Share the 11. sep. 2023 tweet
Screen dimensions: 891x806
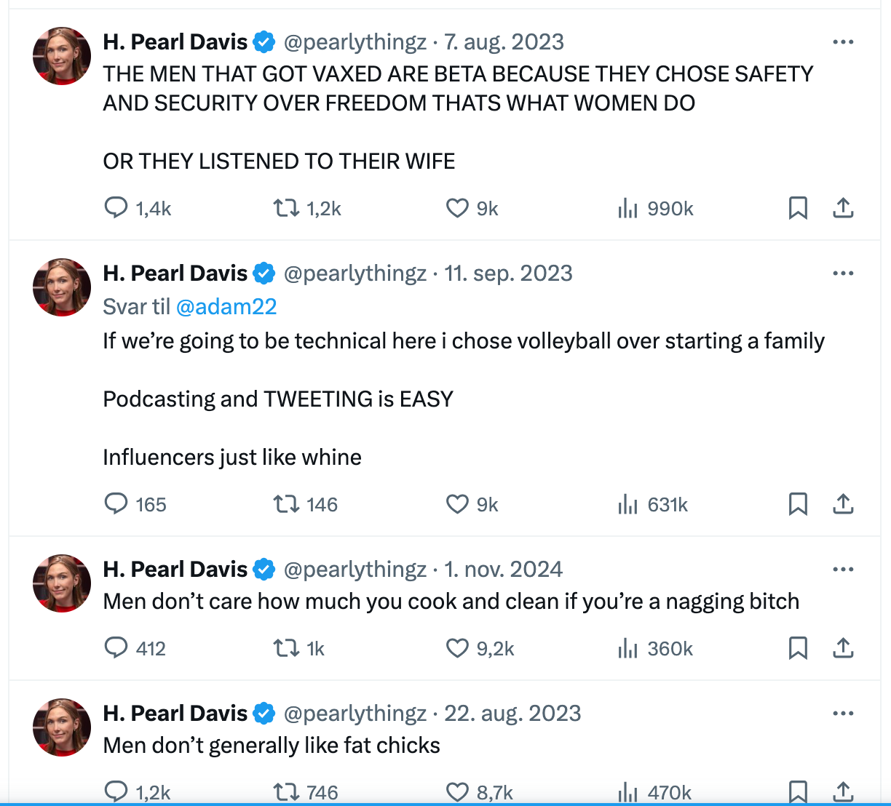(843, 504)
